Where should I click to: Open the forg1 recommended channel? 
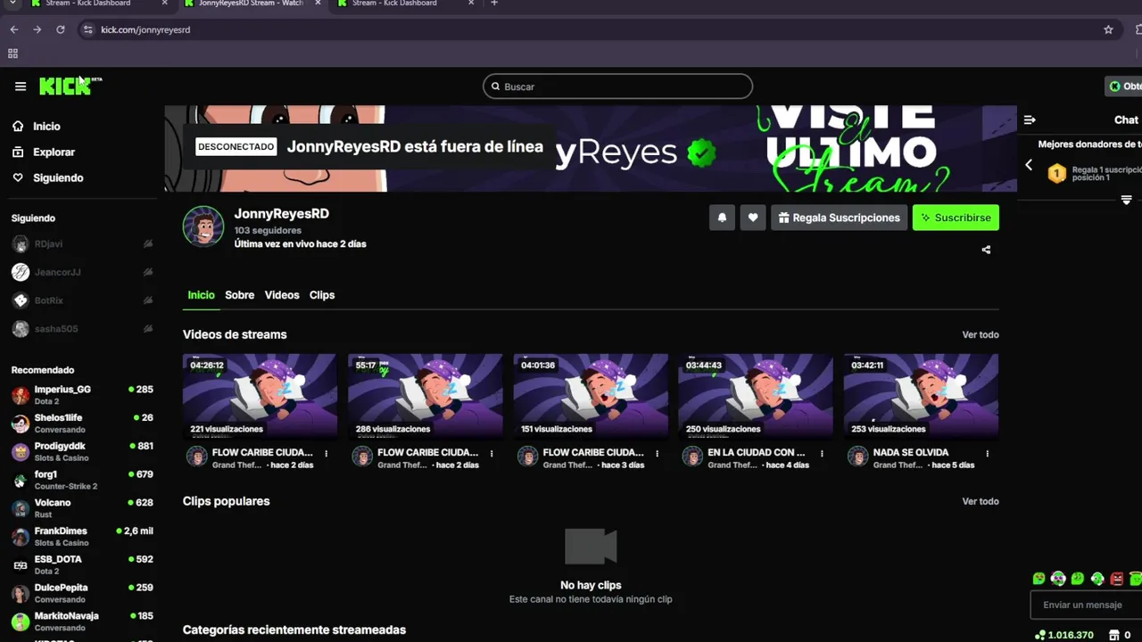coord(82,480)
